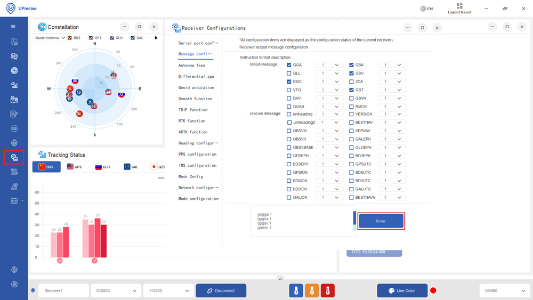The height and width of the screenshot is (300, 533).
Task: Click the Disconnect button
Action: 221,290
